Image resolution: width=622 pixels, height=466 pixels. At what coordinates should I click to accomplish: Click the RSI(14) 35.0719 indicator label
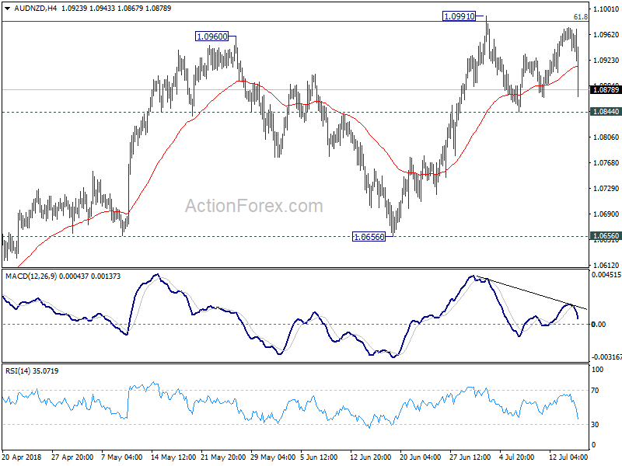coord(32,371)
